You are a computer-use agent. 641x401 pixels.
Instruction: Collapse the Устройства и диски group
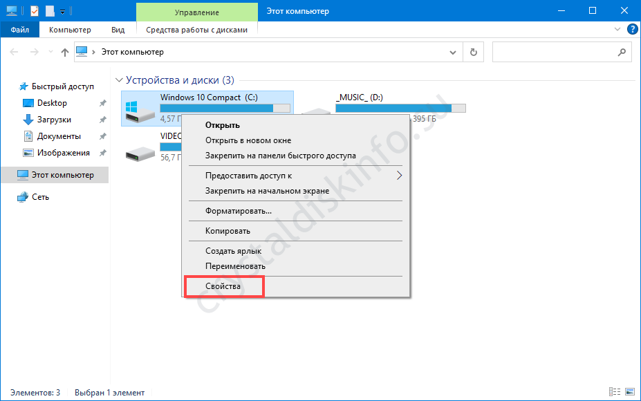[x=119, y=80]
